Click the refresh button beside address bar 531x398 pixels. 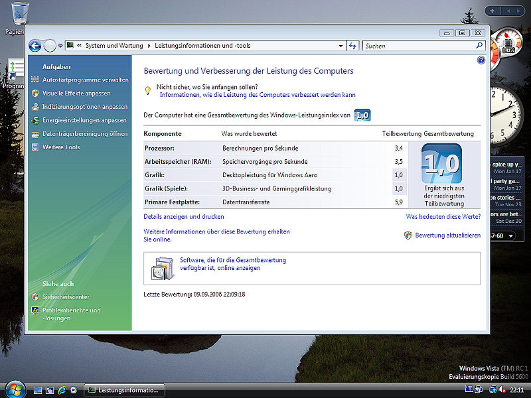point(353,46)
